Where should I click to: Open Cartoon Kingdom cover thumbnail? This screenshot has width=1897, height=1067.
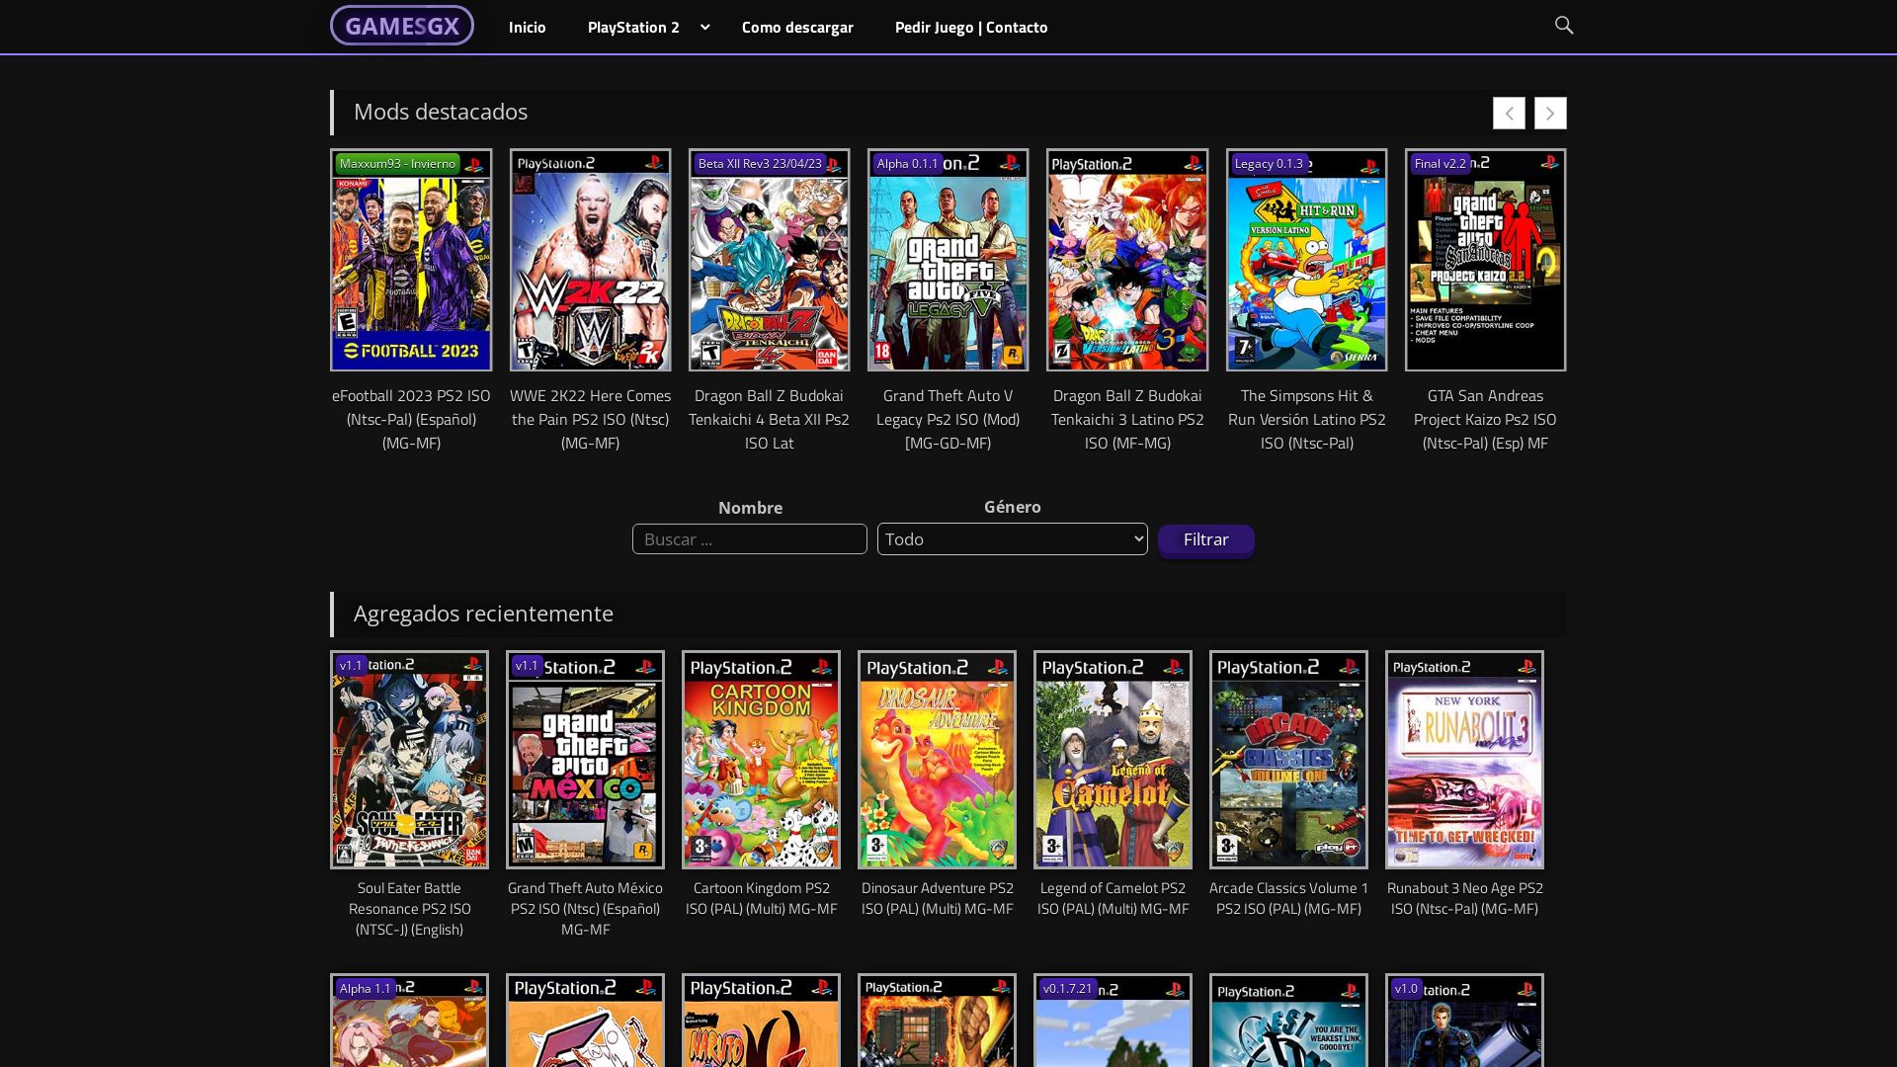pos(761,760)
